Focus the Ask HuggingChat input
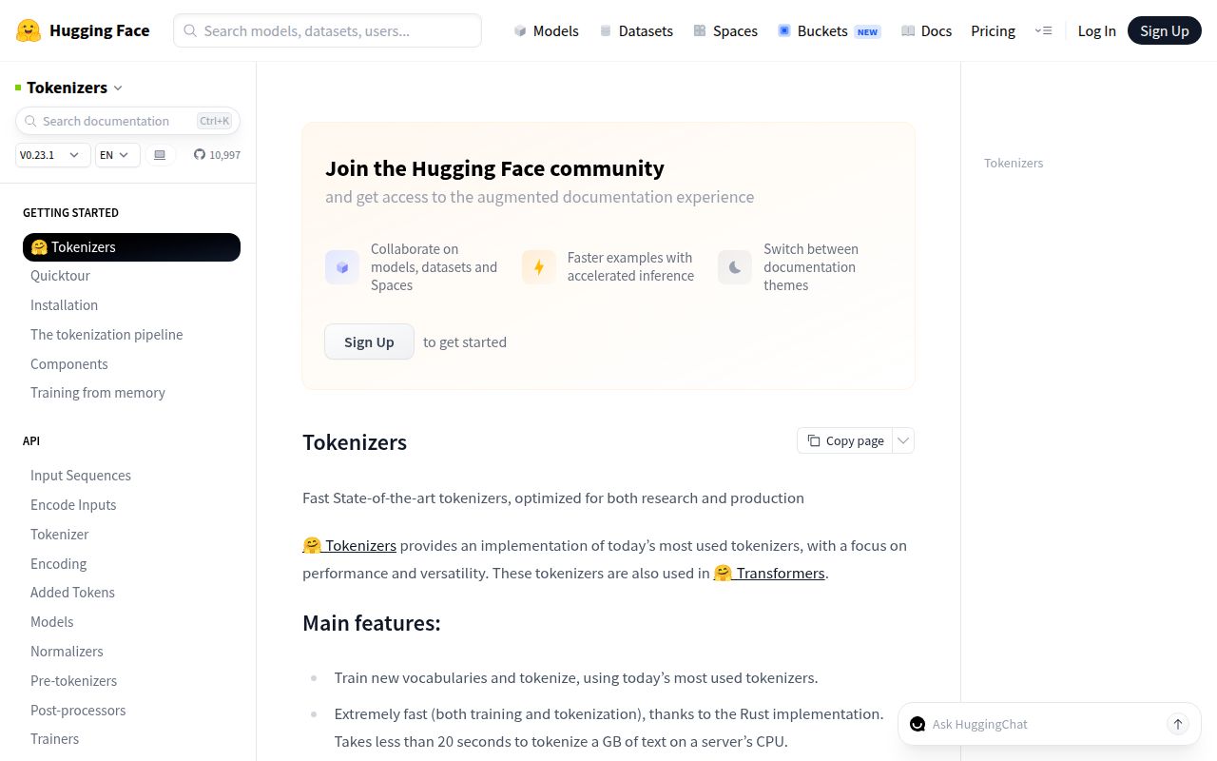Image resolution: width=1217 pixels, height=761 pixels. pos(1046,724)
